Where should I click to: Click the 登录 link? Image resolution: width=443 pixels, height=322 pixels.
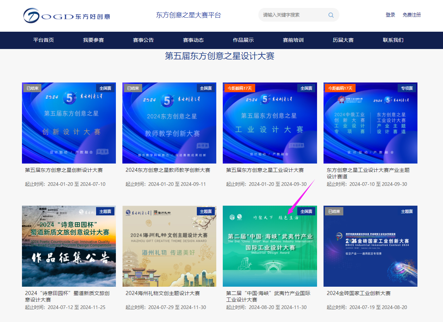(x=390, y=15)
